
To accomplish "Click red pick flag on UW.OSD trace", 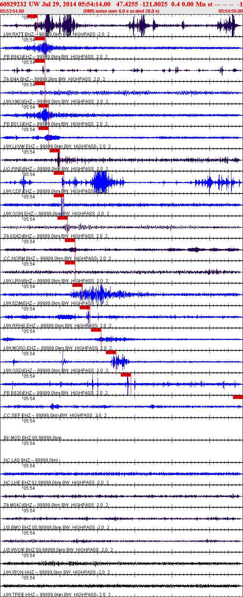I will 111,352.
